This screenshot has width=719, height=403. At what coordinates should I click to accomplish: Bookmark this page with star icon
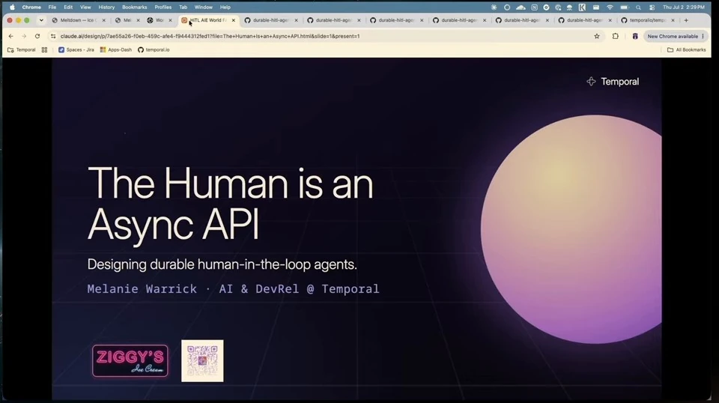pos(597,36)
